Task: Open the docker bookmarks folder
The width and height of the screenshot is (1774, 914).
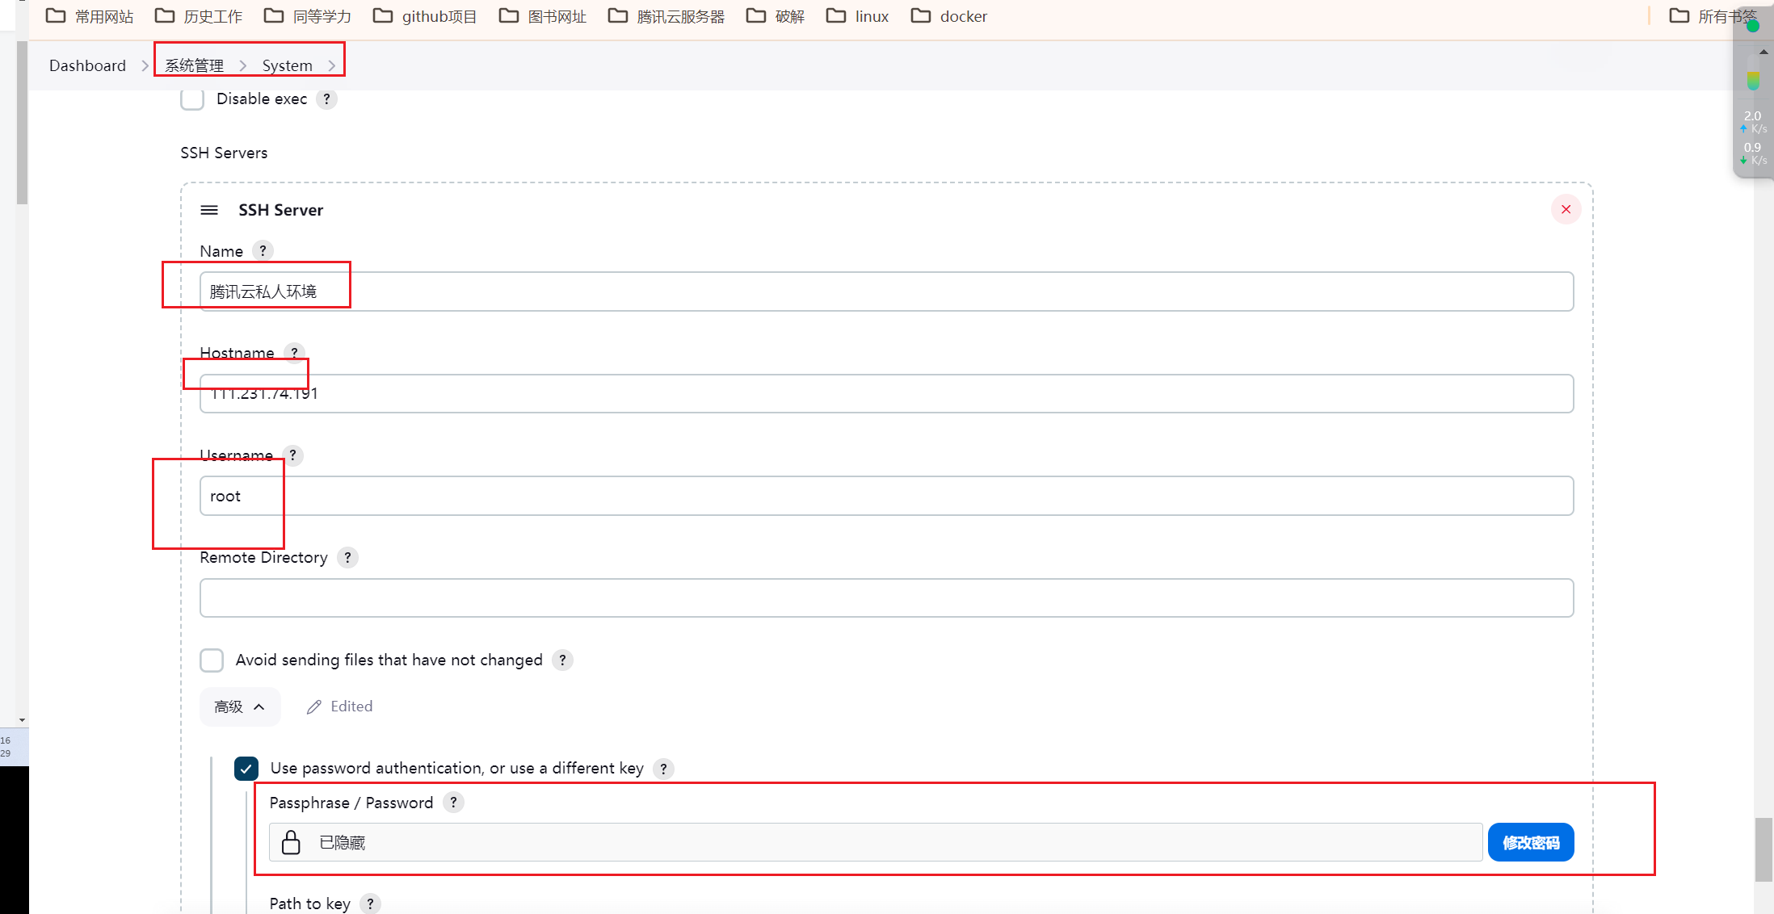Action: (949, 16)
